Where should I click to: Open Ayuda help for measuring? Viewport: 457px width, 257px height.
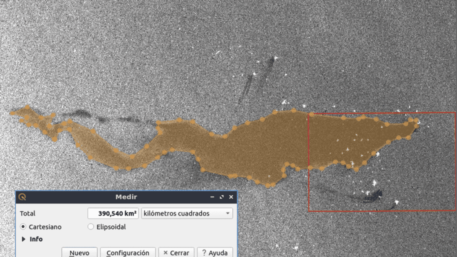point(215,253)
